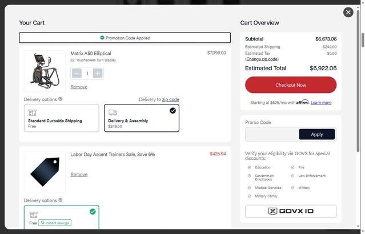This screenshot has height=234, width=365.
Task: Click the curbside shipping box icon
Action: 33,112
